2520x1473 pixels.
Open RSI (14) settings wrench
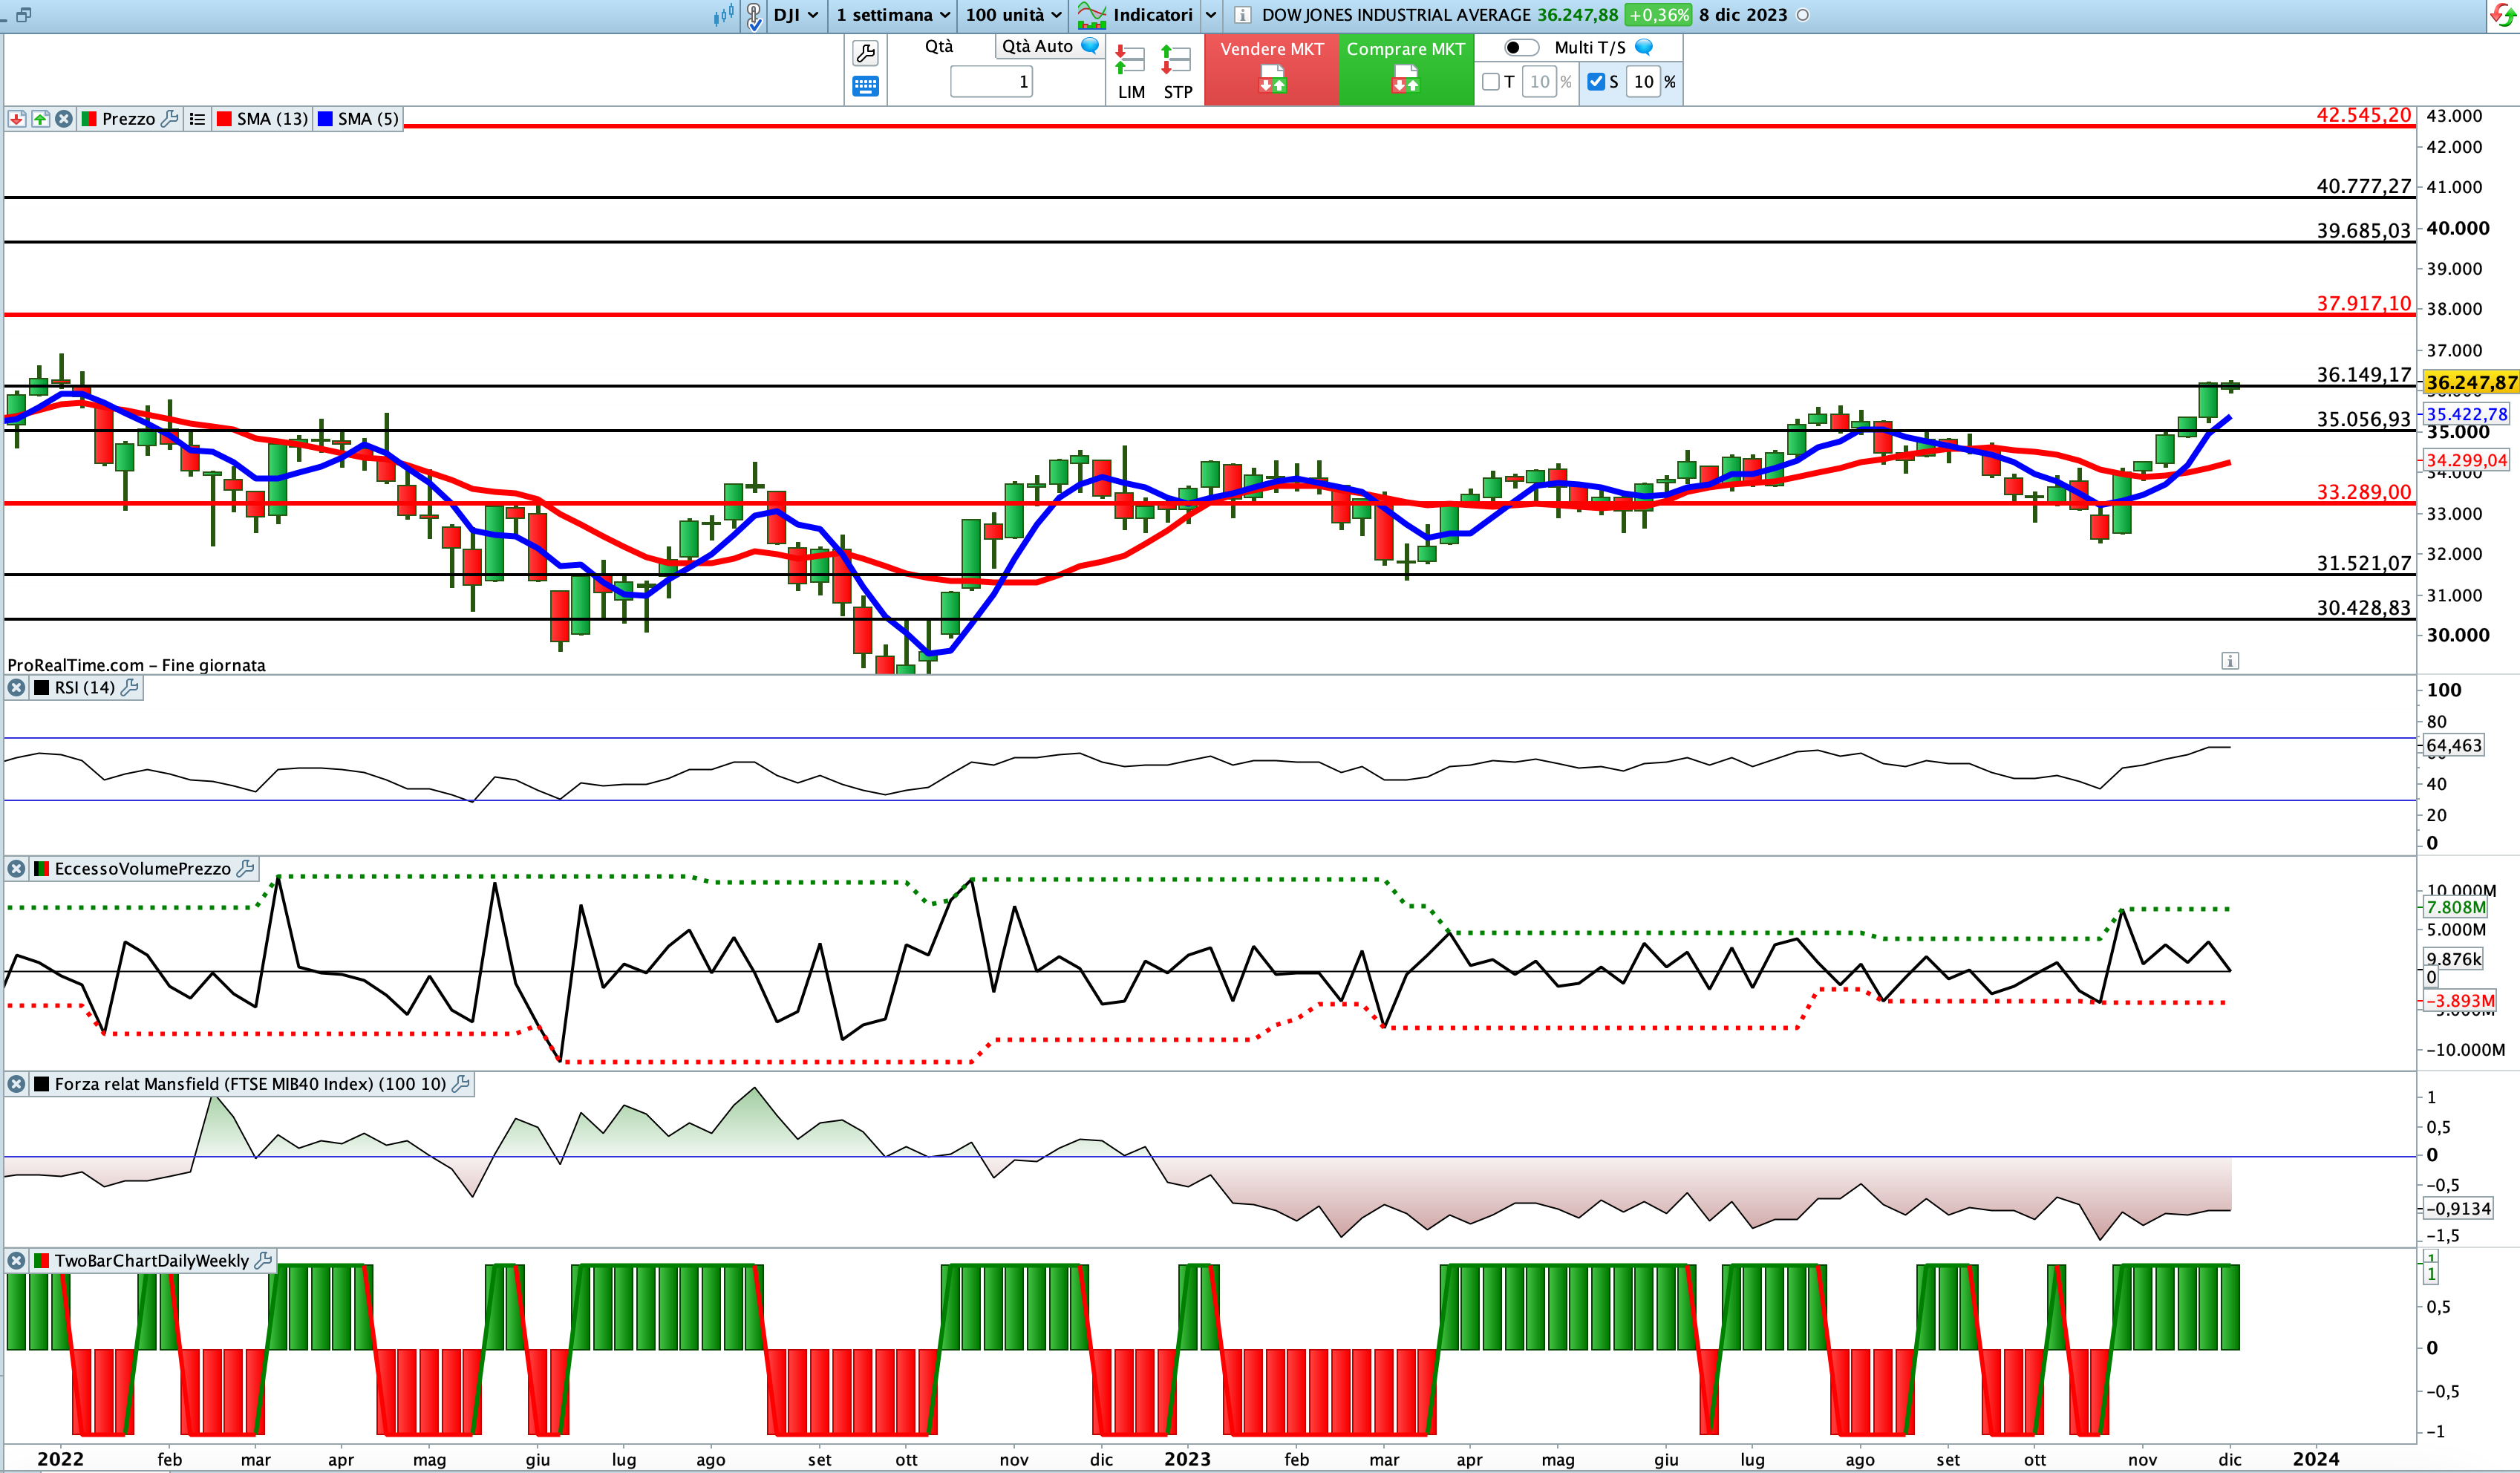click(x=129, y=688)
